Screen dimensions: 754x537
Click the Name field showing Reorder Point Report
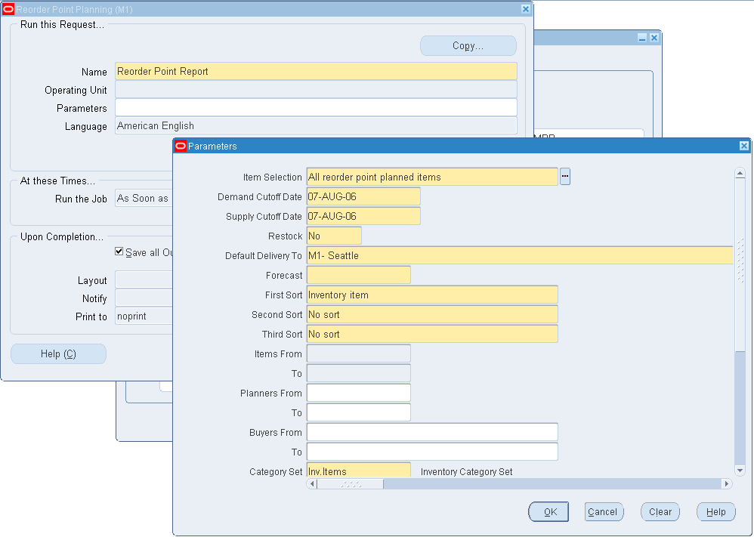click(x=316, y=71)
